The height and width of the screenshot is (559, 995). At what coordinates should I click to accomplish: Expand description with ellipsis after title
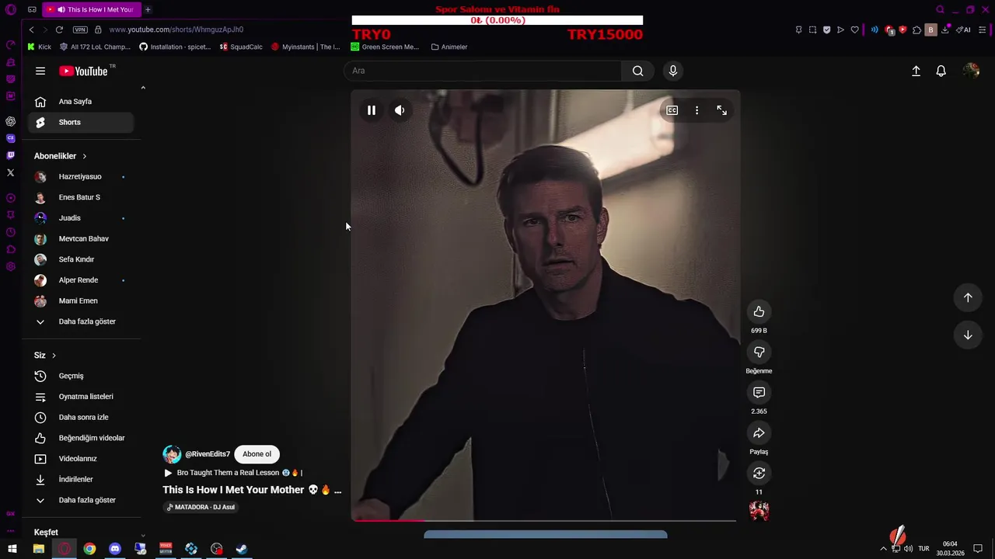coord(337,491)
